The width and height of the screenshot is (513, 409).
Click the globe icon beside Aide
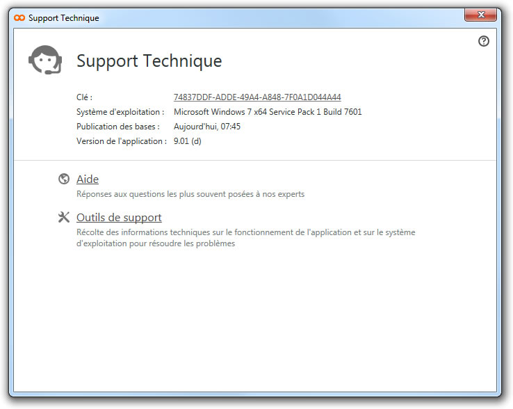coord(64,179)
